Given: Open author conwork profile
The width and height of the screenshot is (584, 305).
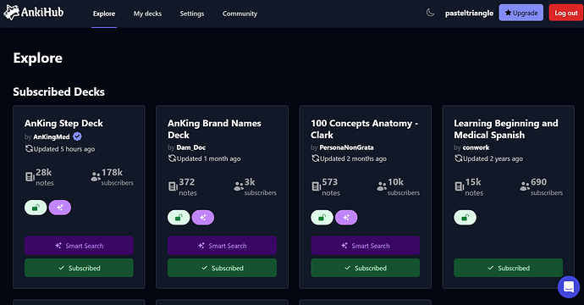Looking at the screenshot, I should [x=476, y=147].
